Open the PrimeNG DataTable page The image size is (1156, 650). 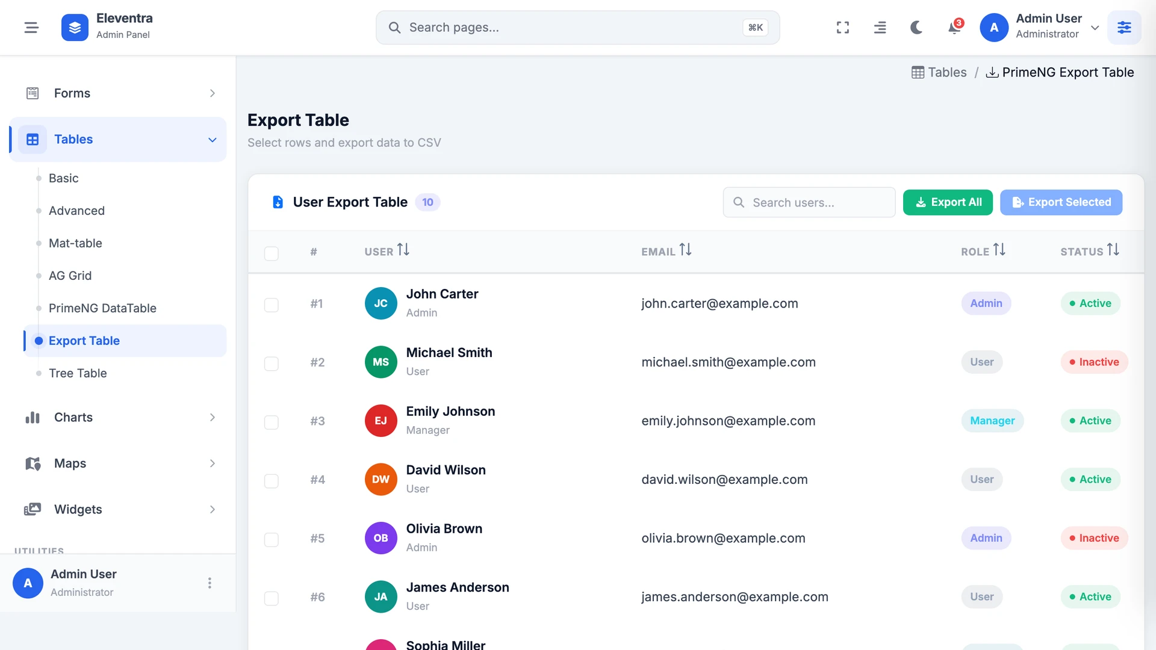[102, 308]
